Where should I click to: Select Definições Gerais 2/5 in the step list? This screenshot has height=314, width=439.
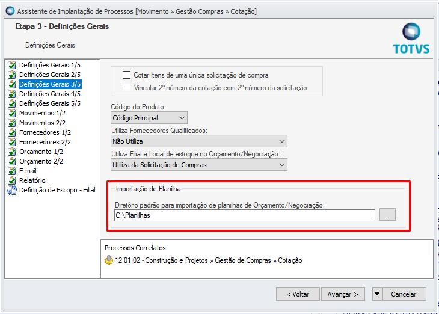click(49, 75)
